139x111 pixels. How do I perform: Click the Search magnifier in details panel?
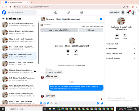(125, 35)
